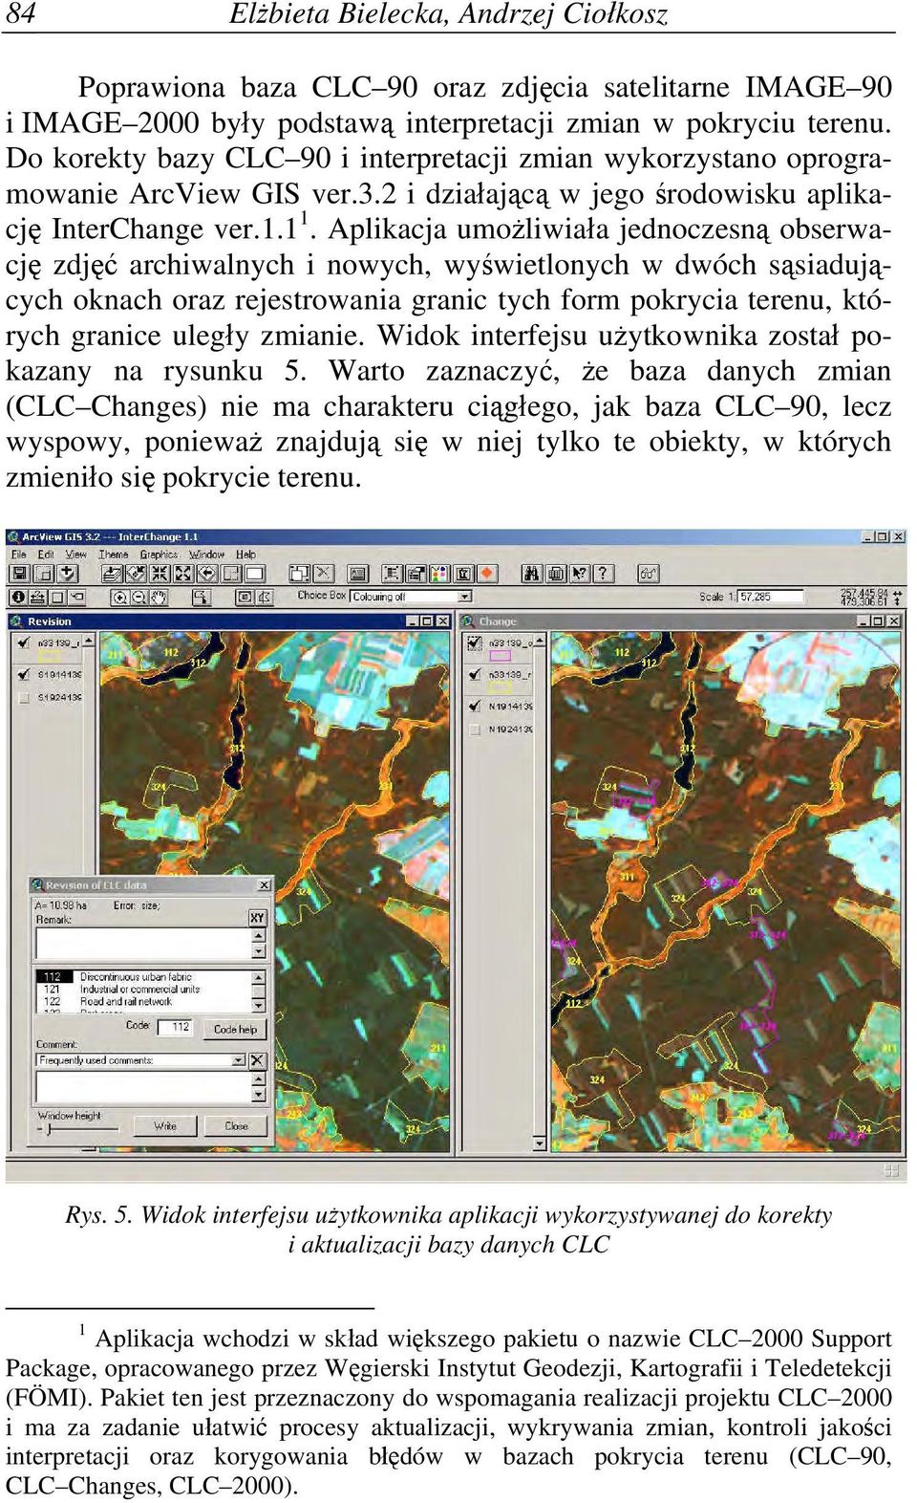Click the magenta legend swatch in Change window
The width and height of the screenshot is (917, 1503).
tap(501, 656)
